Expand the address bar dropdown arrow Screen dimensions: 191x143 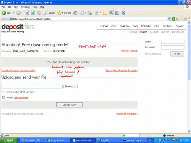coord(169,19)
